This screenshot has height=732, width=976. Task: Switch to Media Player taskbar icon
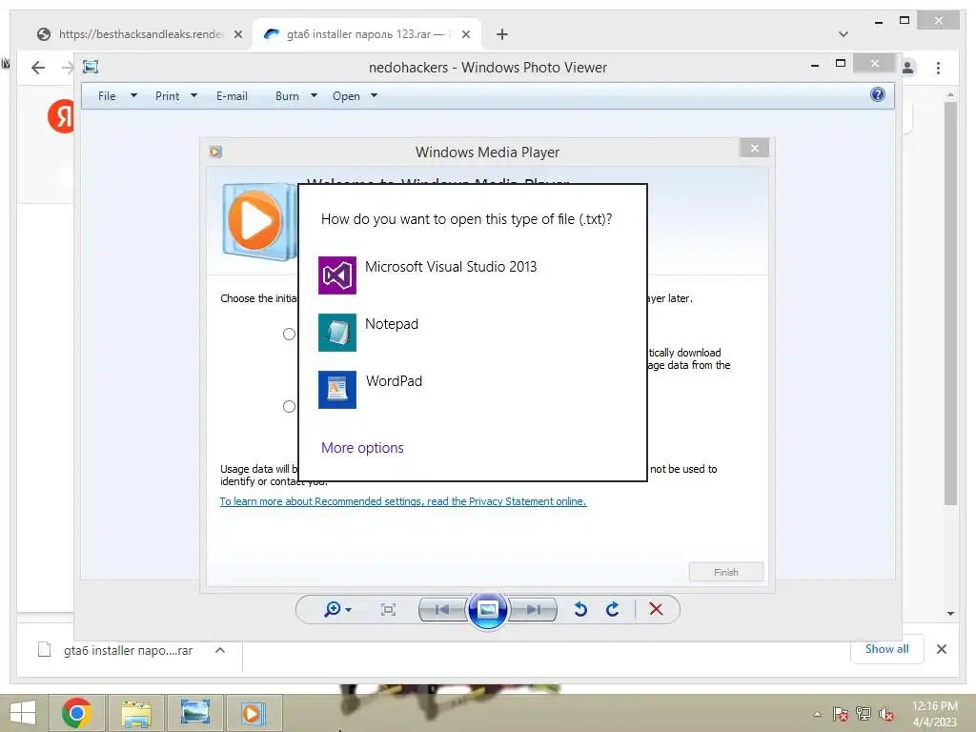pyautogui.click(x=253, y=713)
